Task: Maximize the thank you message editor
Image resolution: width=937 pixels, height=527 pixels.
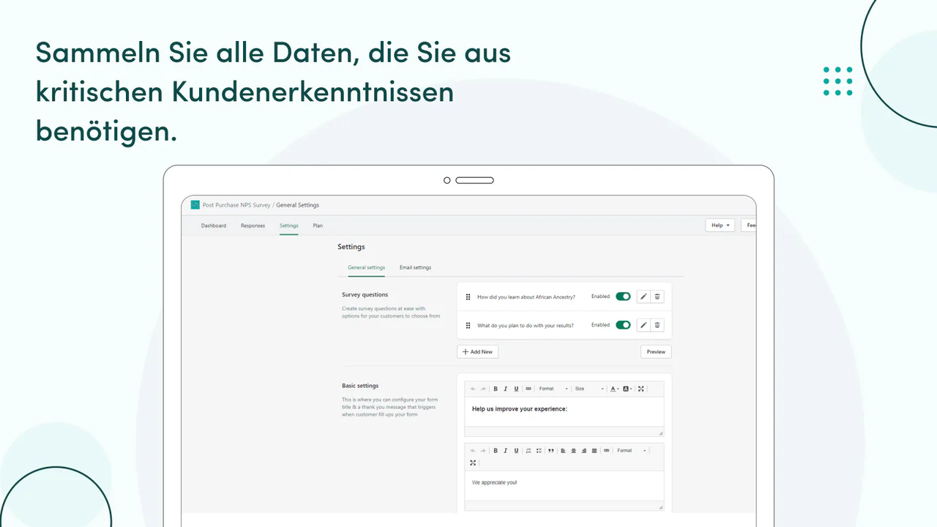Action: [473, 463]
